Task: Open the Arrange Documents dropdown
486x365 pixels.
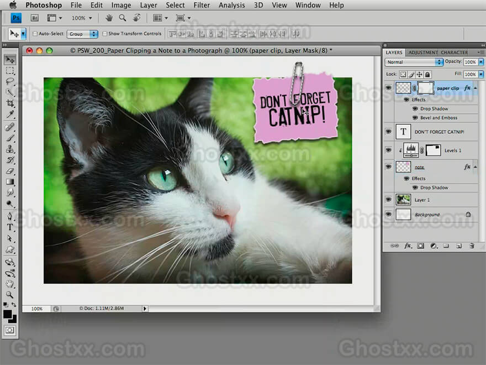Action: click(x=160, y=18)
